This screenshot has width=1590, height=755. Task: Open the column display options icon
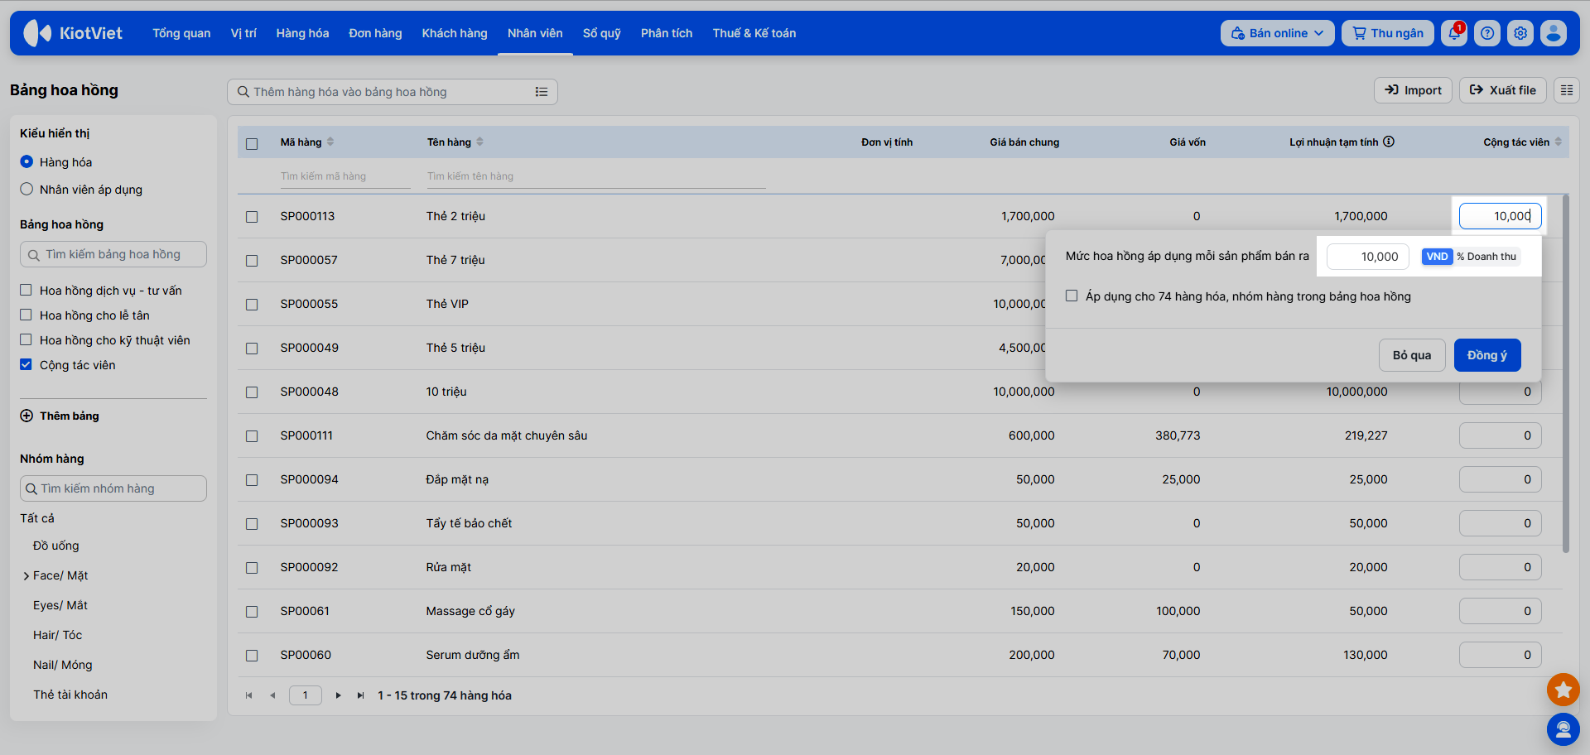pos(1567,90)
